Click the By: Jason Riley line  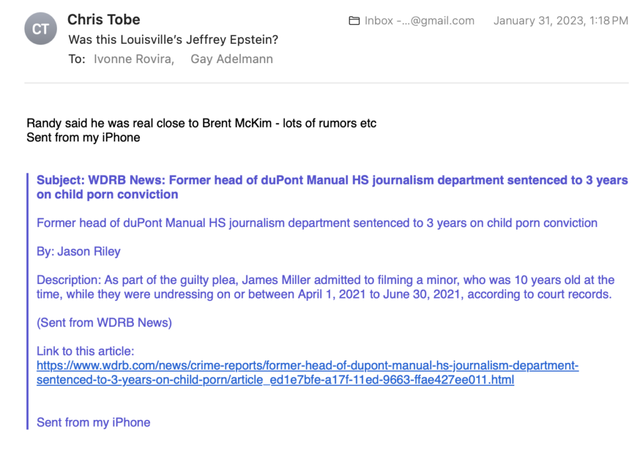point(78,251)
